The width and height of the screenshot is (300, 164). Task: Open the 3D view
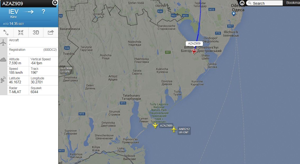point(36,33)
